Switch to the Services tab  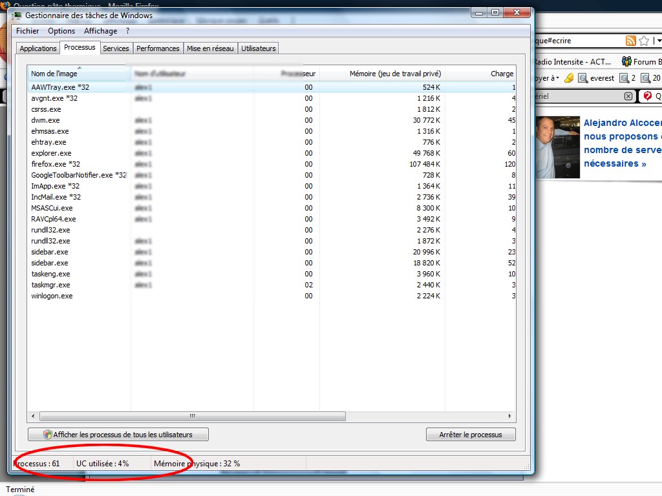[x=116, y=48]
